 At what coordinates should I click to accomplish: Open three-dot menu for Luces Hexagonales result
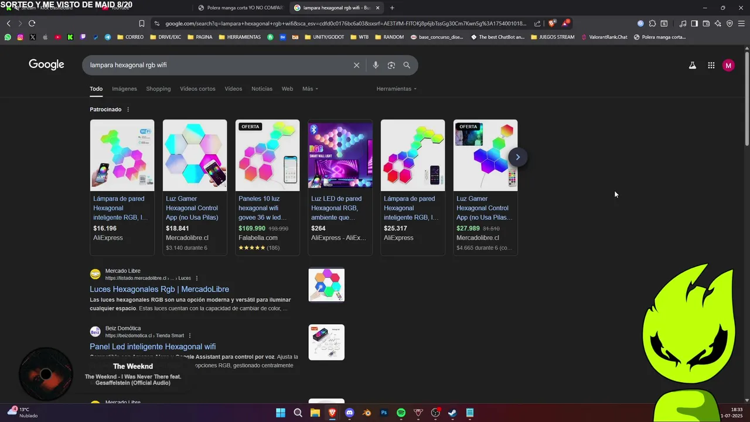click(x=197, y=278)
